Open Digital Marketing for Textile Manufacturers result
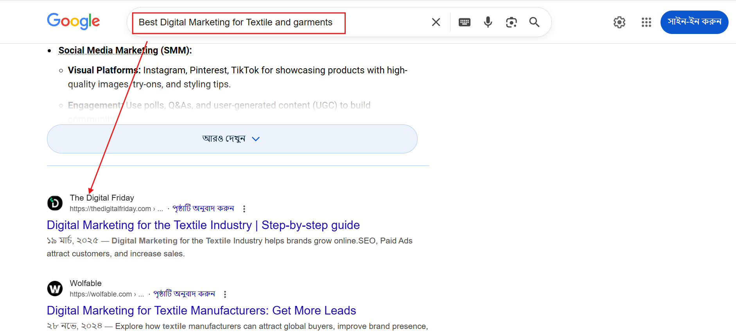 coord(201,311)
